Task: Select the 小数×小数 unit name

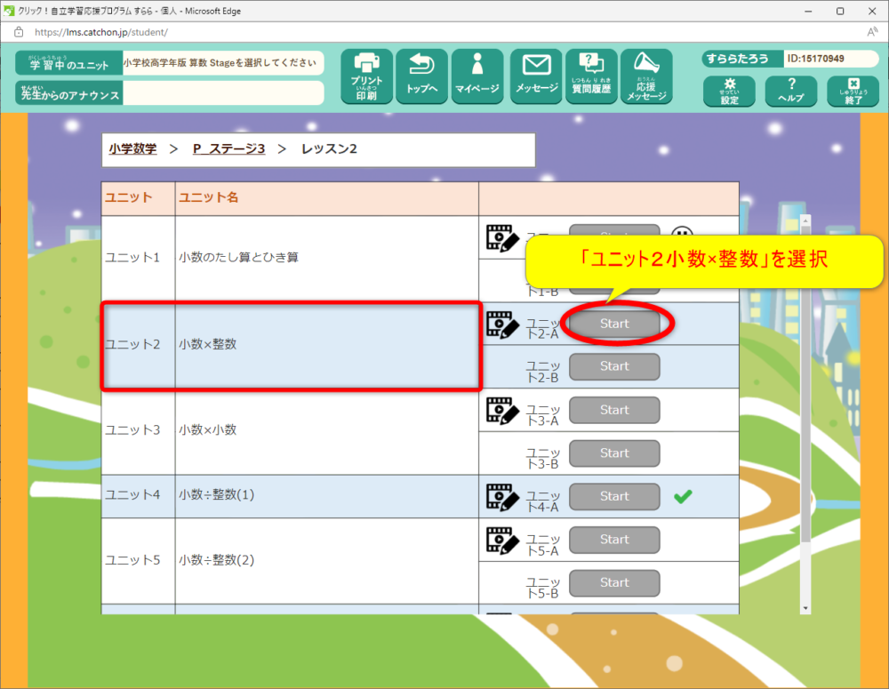Action: [207, 429]
